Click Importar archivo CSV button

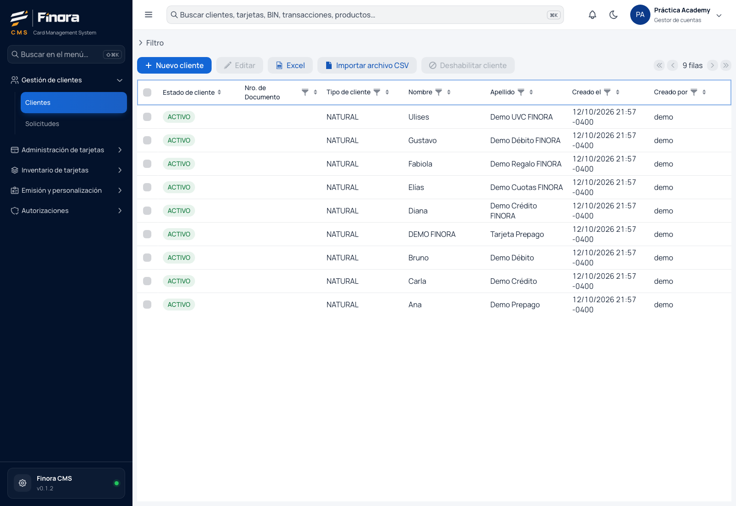pyautogui.click(x=367, y=65)
